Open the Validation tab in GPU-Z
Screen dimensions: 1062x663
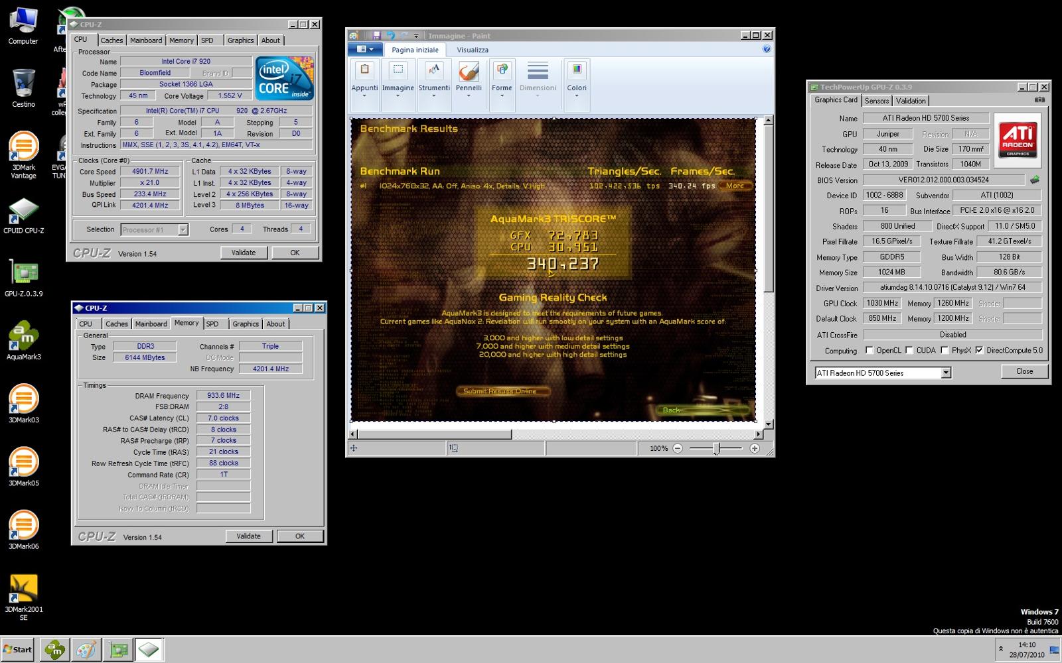pos(911,101)
